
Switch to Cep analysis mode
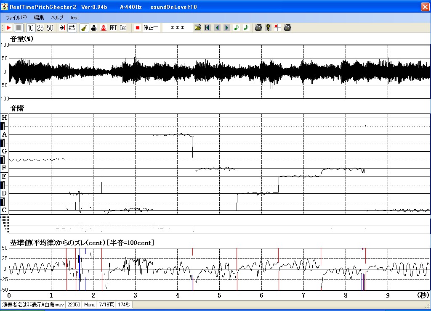[x=123, y=28]
